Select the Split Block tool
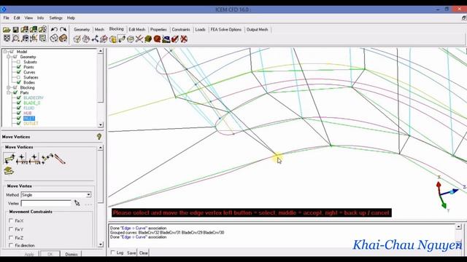Screen dimensions: 467x262 pyautogui.click(x=86, y=39)
